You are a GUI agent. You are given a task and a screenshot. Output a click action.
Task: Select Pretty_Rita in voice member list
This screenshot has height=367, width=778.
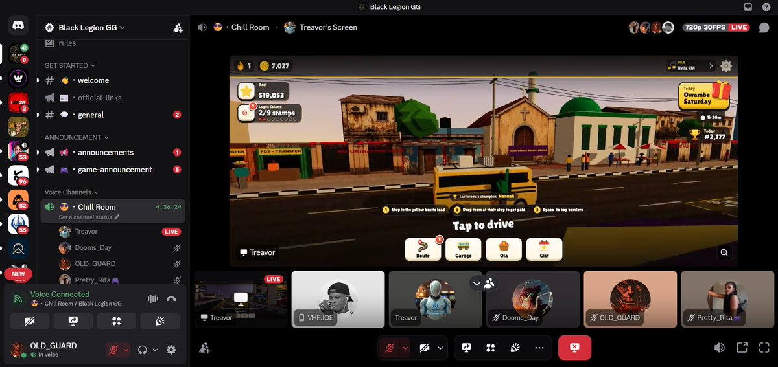120,280
